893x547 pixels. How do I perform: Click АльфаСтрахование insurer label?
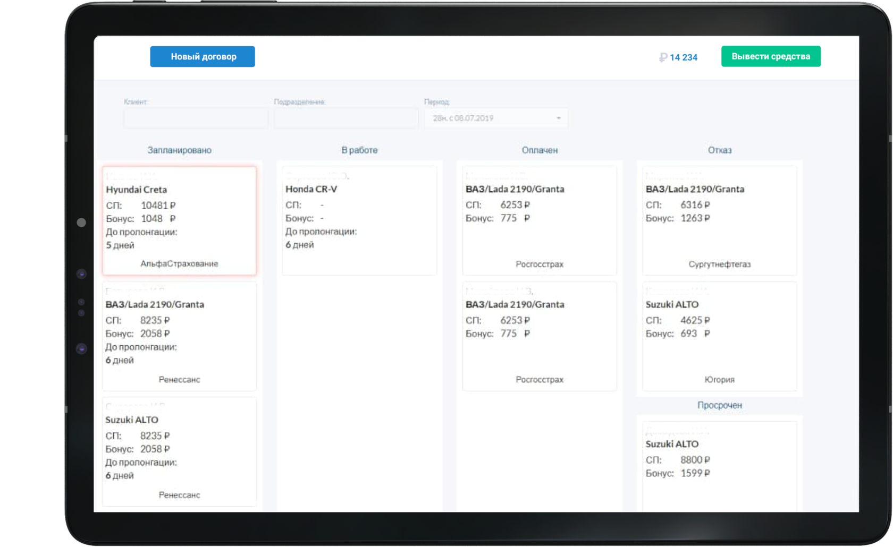tap(180, 264)
